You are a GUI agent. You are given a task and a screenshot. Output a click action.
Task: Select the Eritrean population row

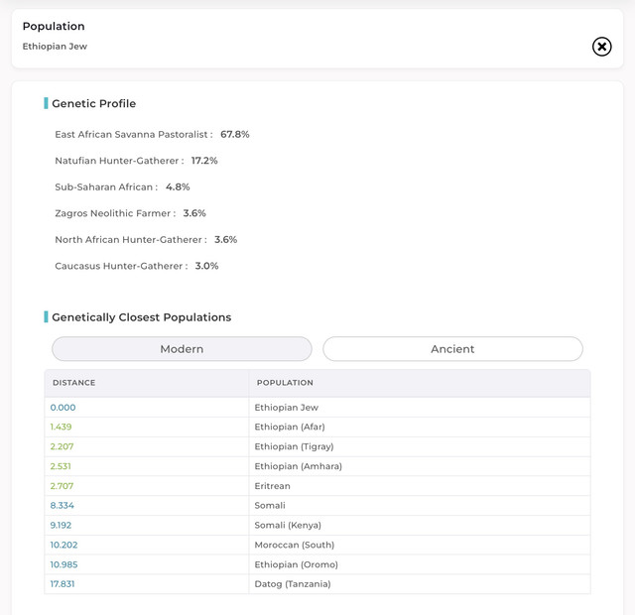pos(317,486)
